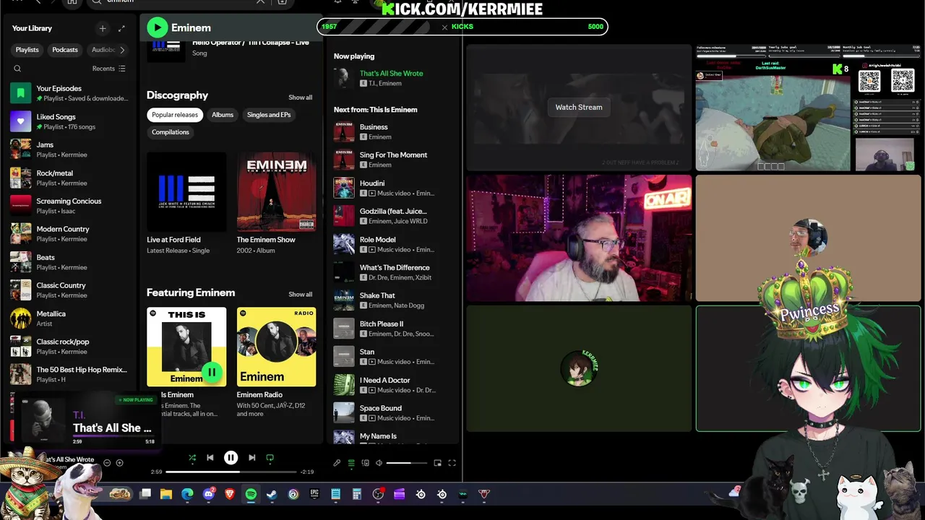The width and height of the screenshot is (925, 520).
Task: Open Microsoft Edge from the taskbar
Action: coord(187,494)
